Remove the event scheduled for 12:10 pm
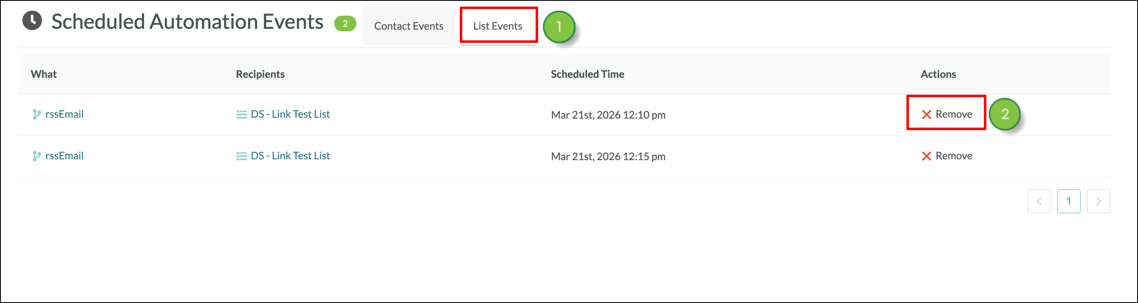The image size is (1138, 303). point(953,114)
